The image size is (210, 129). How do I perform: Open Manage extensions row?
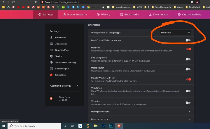[x=141, y=112]
